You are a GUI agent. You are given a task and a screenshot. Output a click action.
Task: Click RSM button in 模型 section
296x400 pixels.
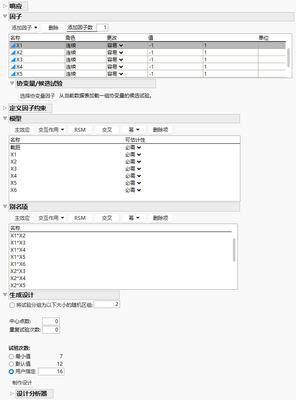pos(80,130)
